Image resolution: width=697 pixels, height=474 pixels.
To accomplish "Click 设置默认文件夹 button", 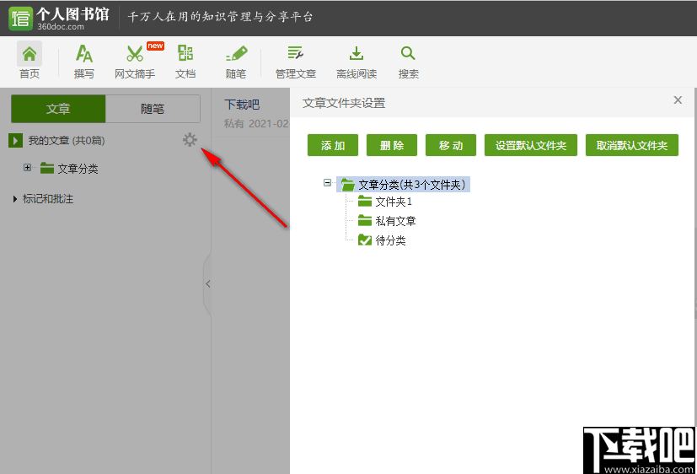I will coord(531,145).
